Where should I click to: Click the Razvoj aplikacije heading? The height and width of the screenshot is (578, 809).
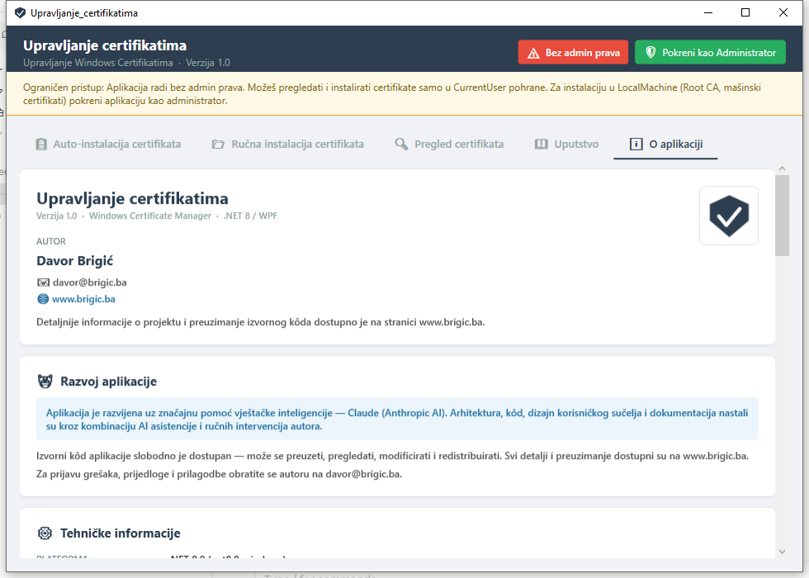[x=108, y=381]
